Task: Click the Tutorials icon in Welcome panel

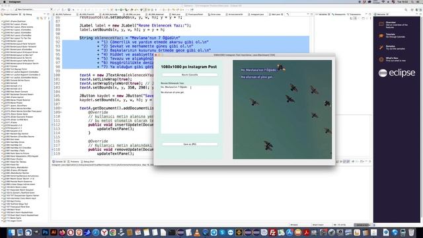Action: (381, 36)
